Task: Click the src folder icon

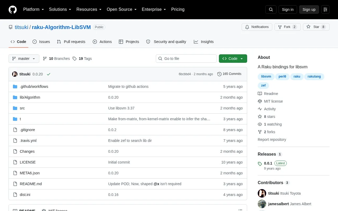Action: pyautogui.click(x=15, y=108)
